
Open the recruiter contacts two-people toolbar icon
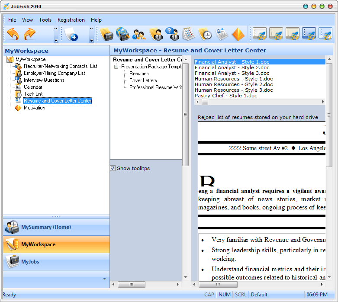[x=139, y=35]
